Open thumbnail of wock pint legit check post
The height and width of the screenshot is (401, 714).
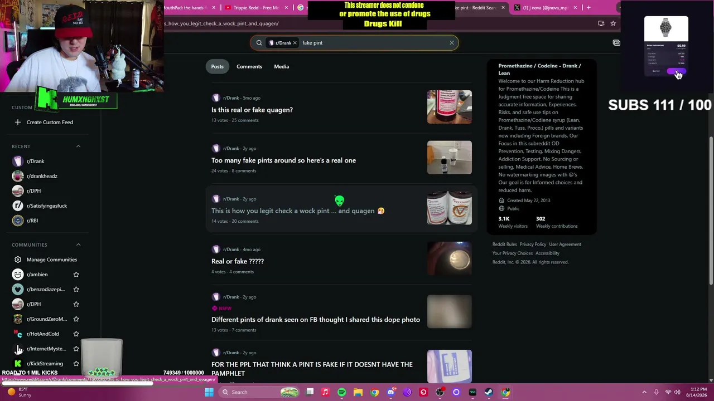pyautogui.click(x=450, y=208)
